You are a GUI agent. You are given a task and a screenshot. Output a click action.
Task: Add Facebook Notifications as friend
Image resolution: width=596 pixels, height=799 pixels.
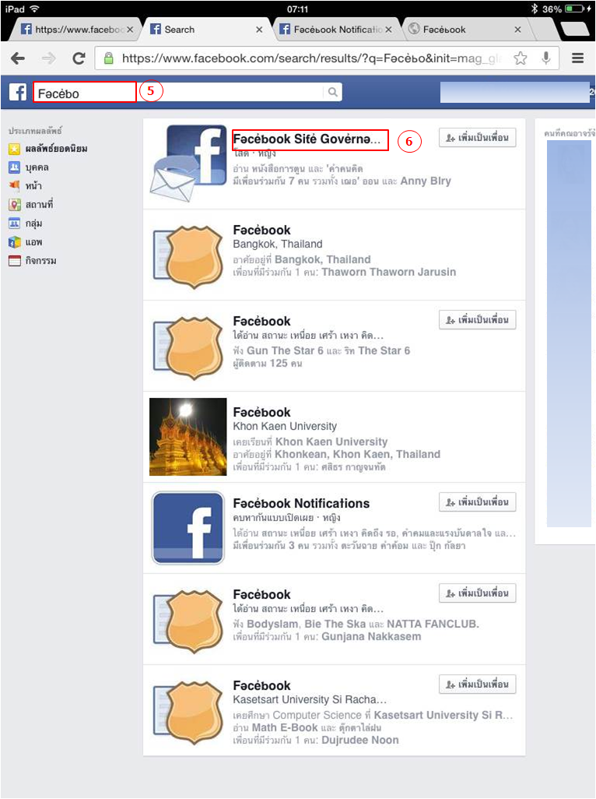click(478, 502)
